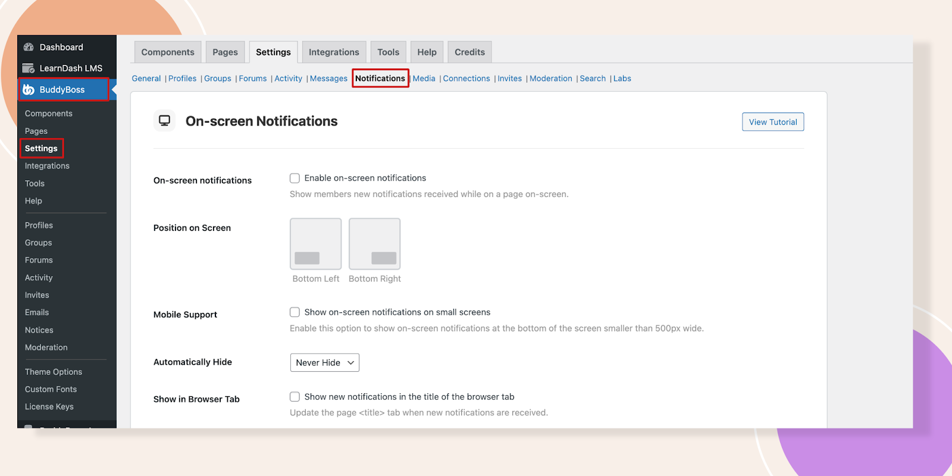Open License Keys in the sidebar
952x476 pixels.
49,407
